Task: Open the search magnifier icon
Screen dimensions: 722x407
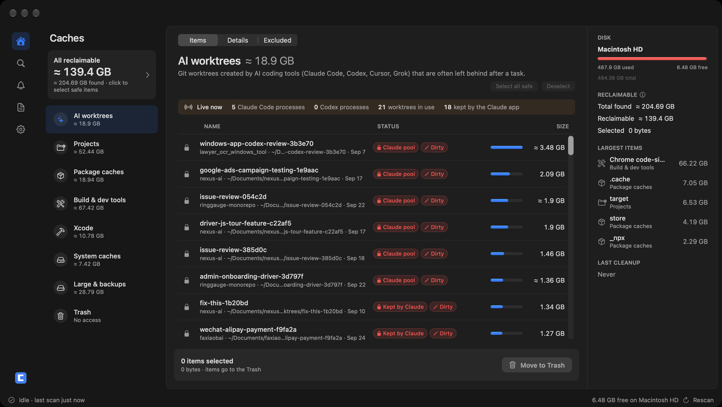Action: pos(21,63)
